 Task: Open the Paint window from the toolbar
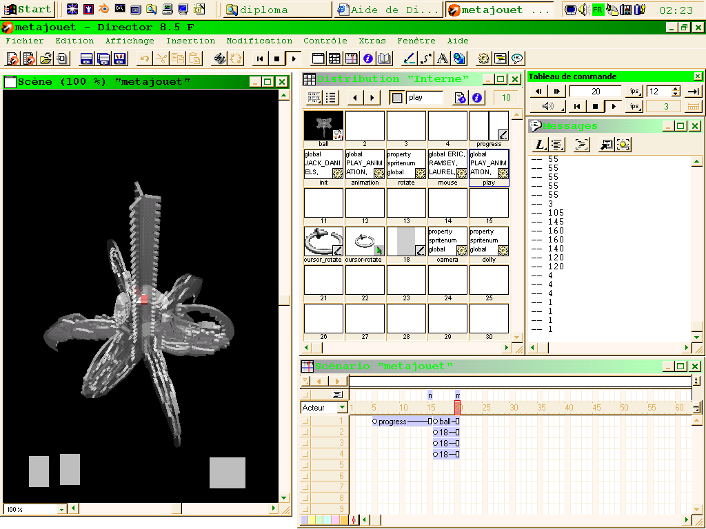tap(409, 59)
